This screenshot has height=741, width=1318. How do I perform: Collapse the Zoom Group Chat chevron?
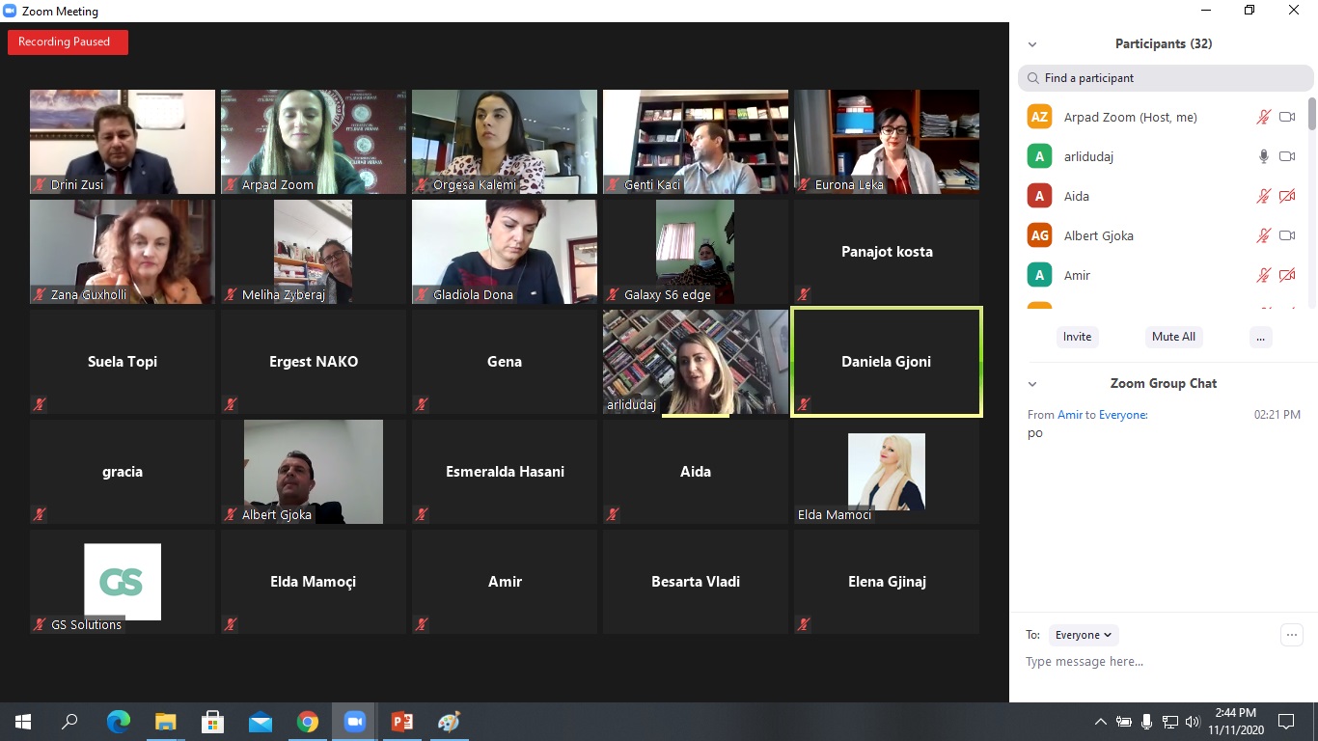[x=1032, y=384]
